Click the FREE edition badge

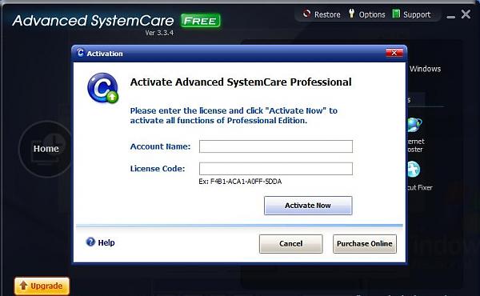point(201,21)
